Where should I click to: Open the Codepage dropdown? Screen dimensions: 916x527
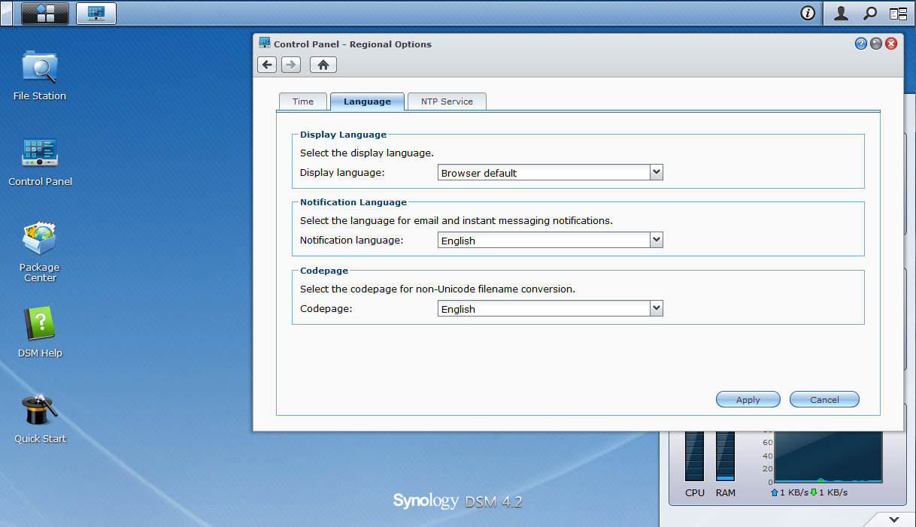657,308
